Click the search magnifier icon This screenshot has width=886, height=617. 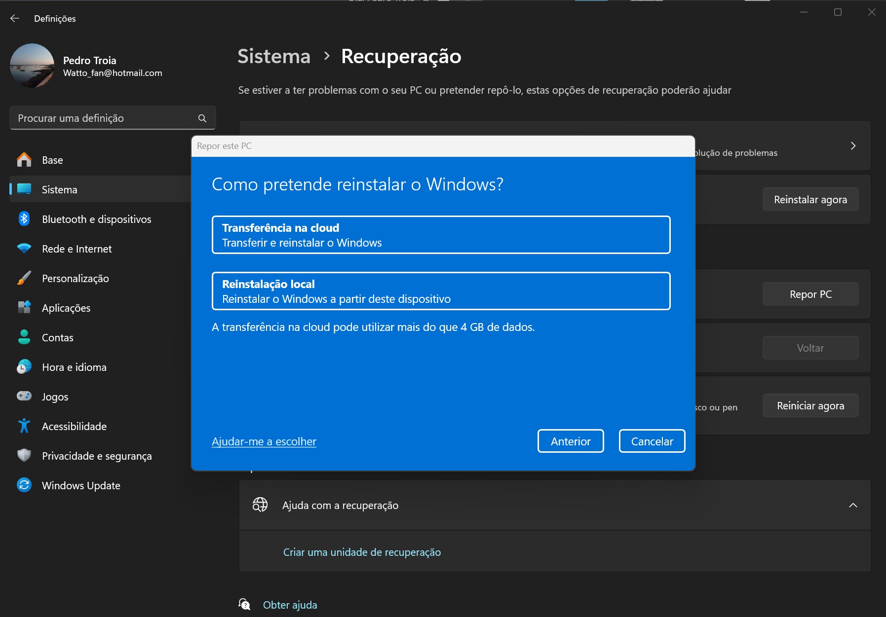pyautogui.click(x=202, y=118)
